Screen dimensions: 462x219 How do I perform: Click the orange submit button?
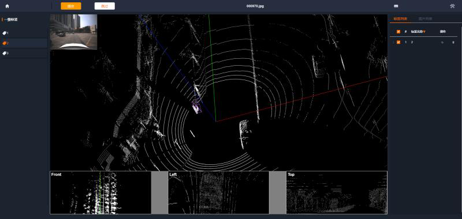tap(71, 6)
